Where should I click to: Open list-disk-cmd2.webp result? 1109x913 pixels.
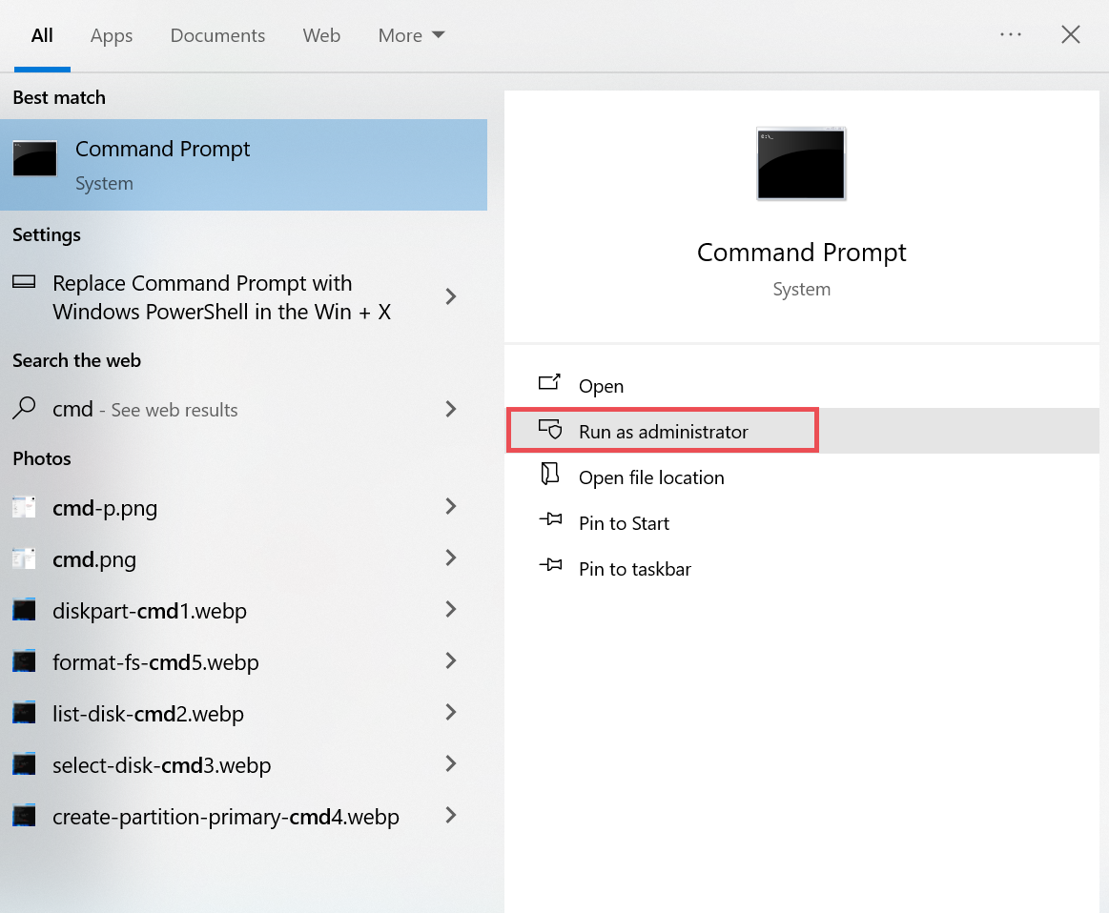coord(243,714)
